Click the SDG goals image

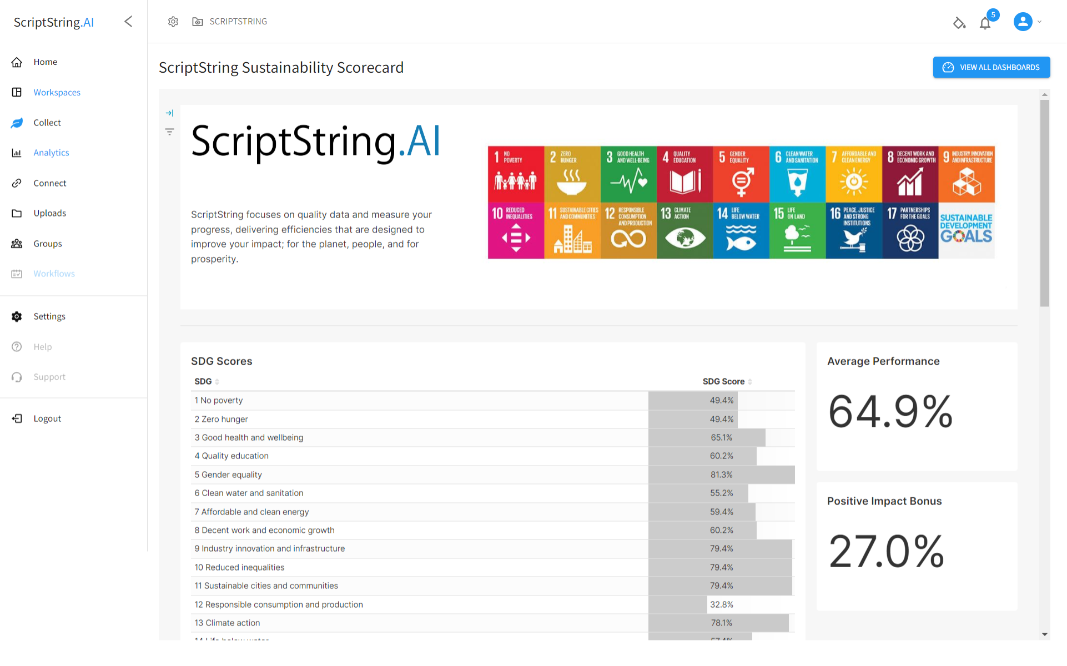point(741,203)
